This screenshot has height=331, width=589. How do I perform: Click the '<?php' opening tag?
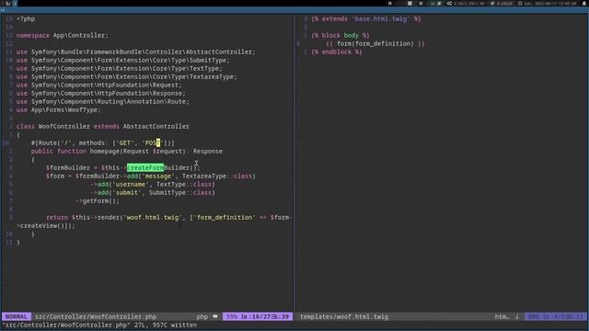[26, 18]
